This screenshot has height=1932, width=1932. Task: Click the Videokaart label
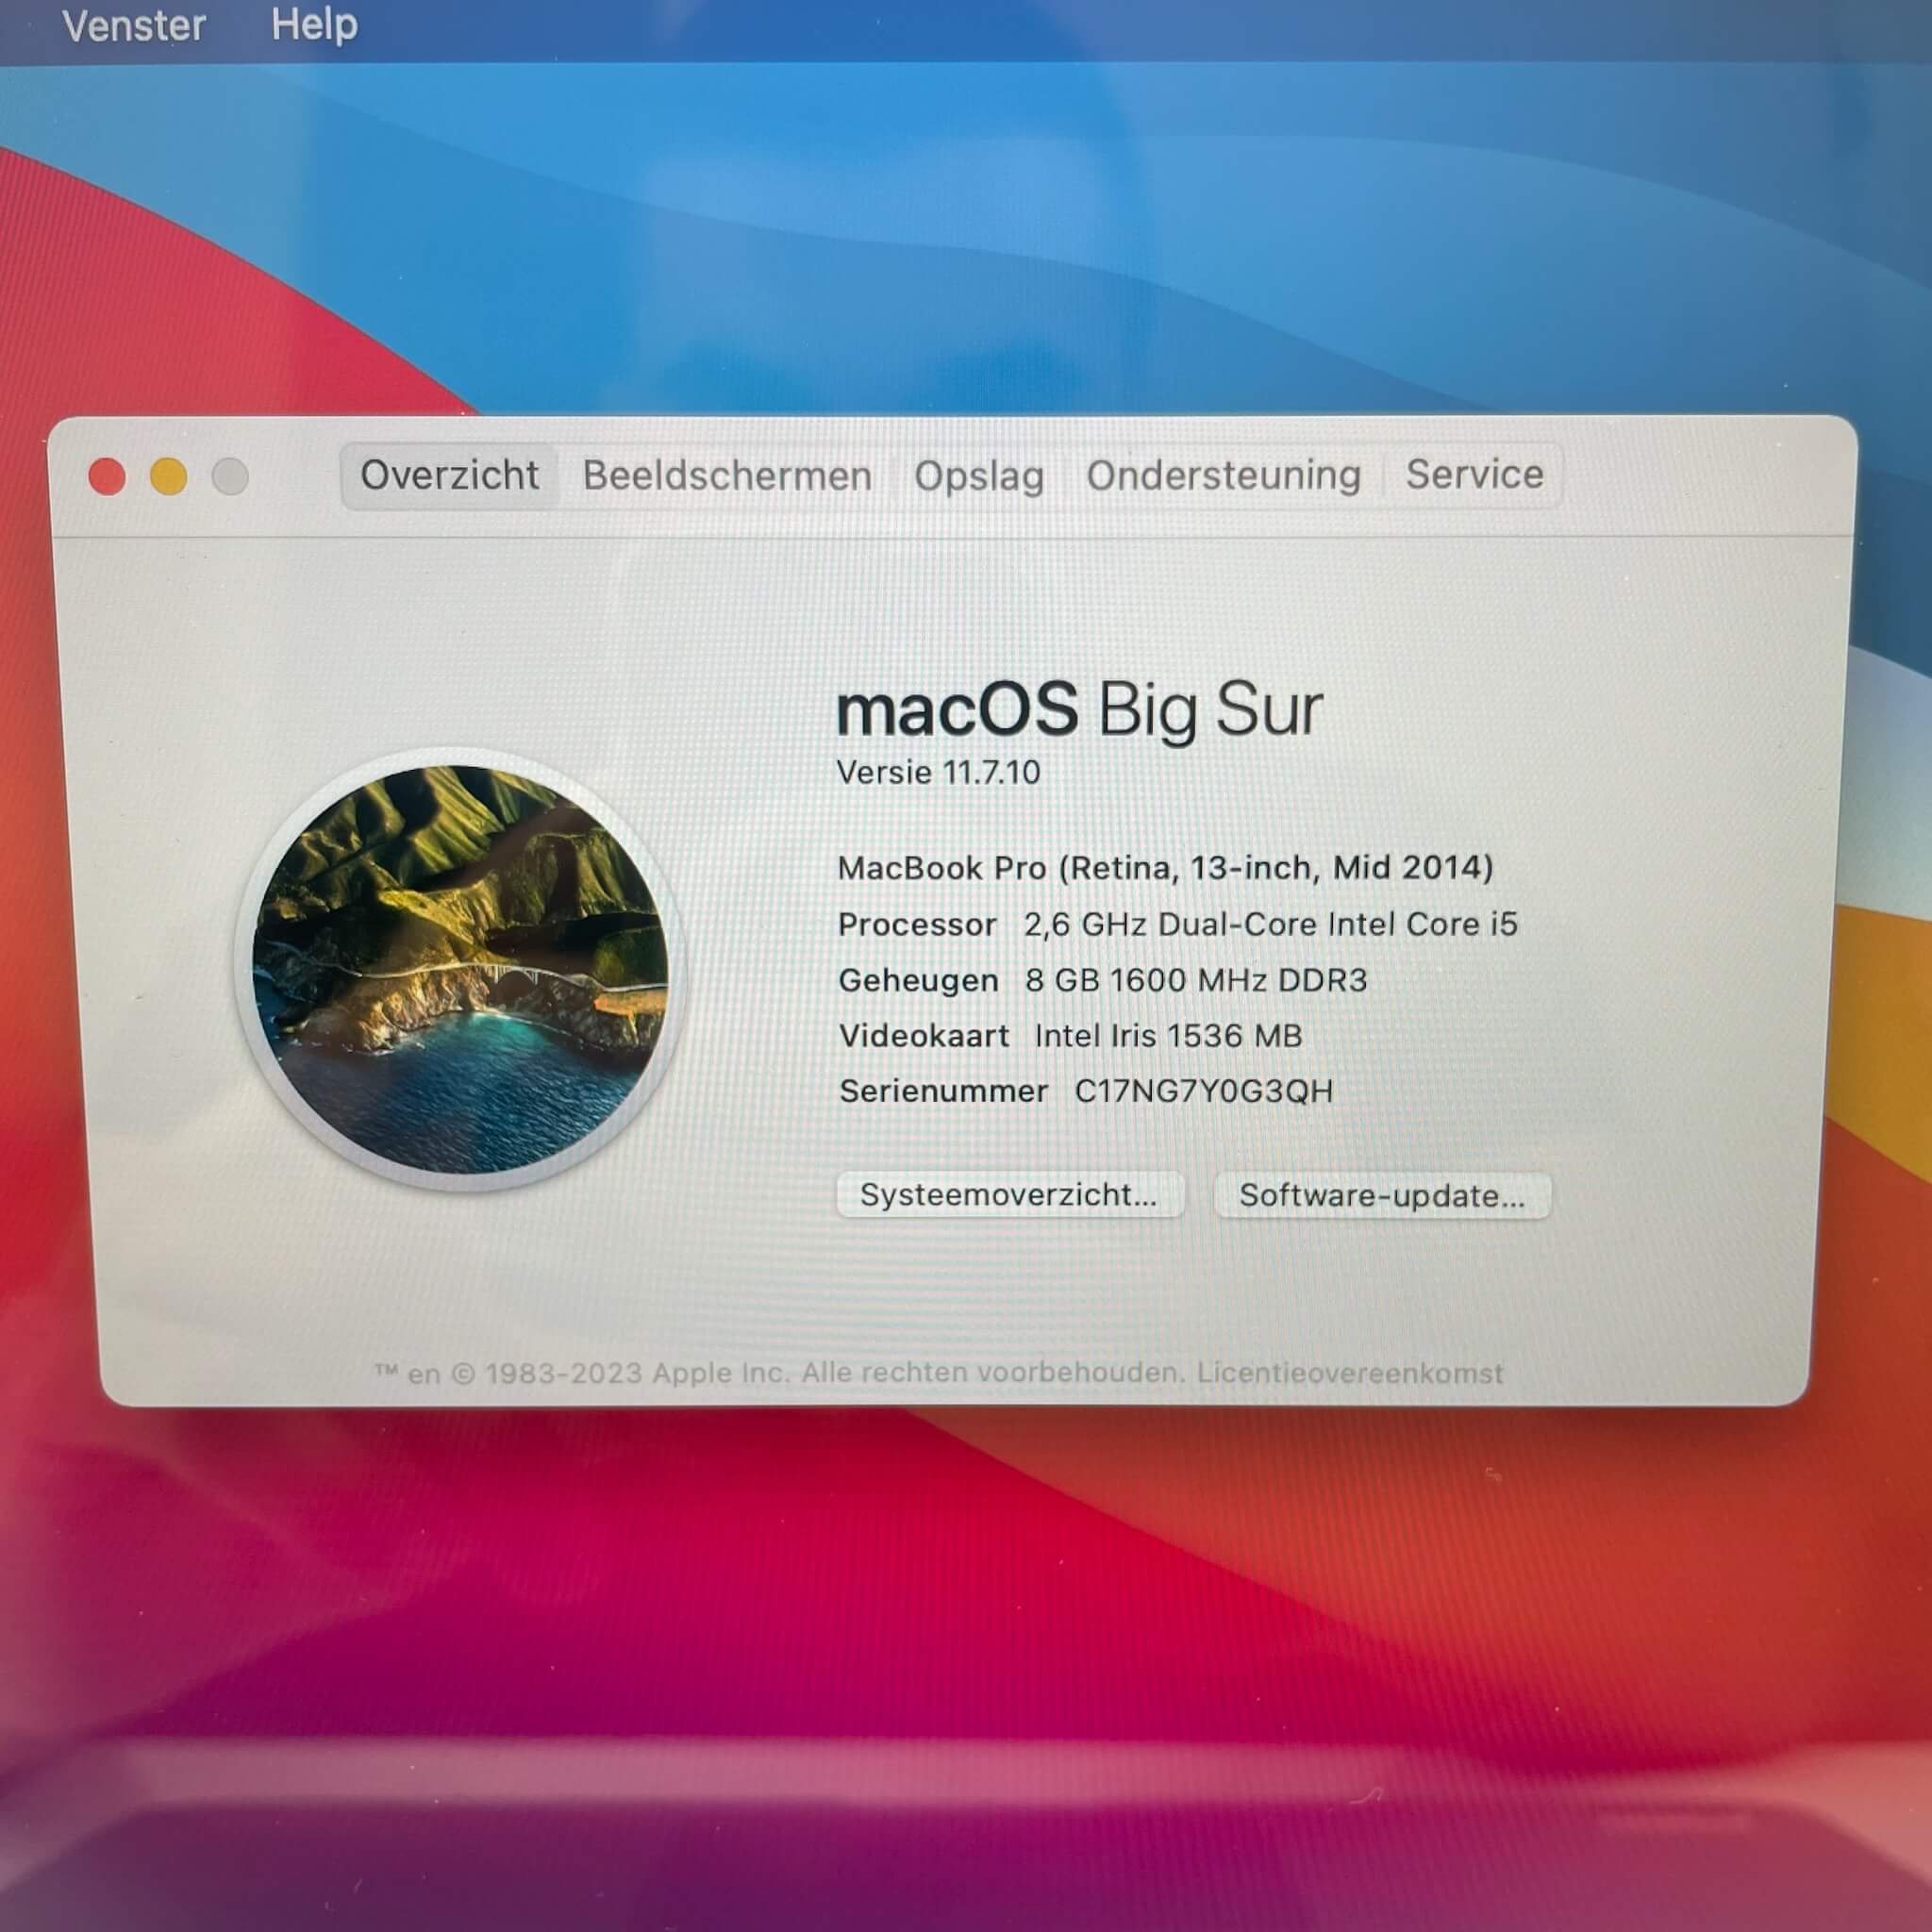tap(924, 1036)
